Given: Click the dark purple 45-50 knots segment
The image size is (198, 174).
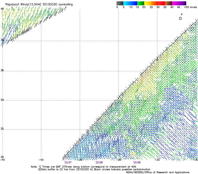Looking at the screenshot, I should pos(182,3).
